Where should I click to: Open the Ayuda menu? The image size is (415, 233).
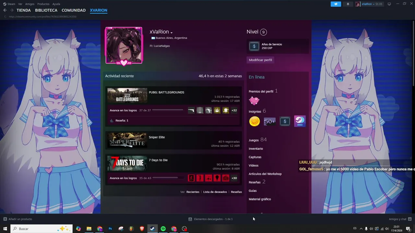pos(56,4)
